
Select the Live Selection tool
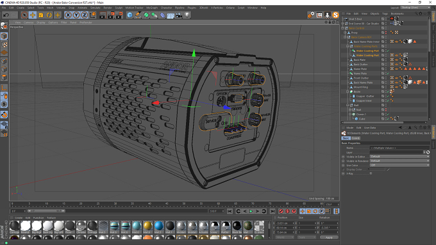(x=24, y=15)
